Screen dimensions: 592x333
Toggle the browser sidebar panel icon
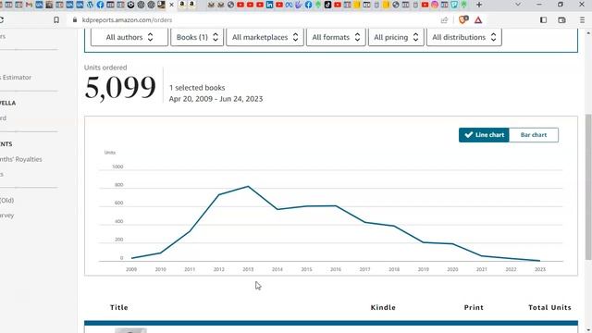pos(543,20)
